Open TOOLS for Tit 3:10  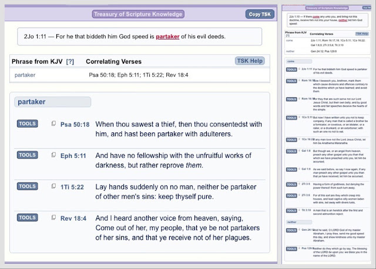click(291, 211)
